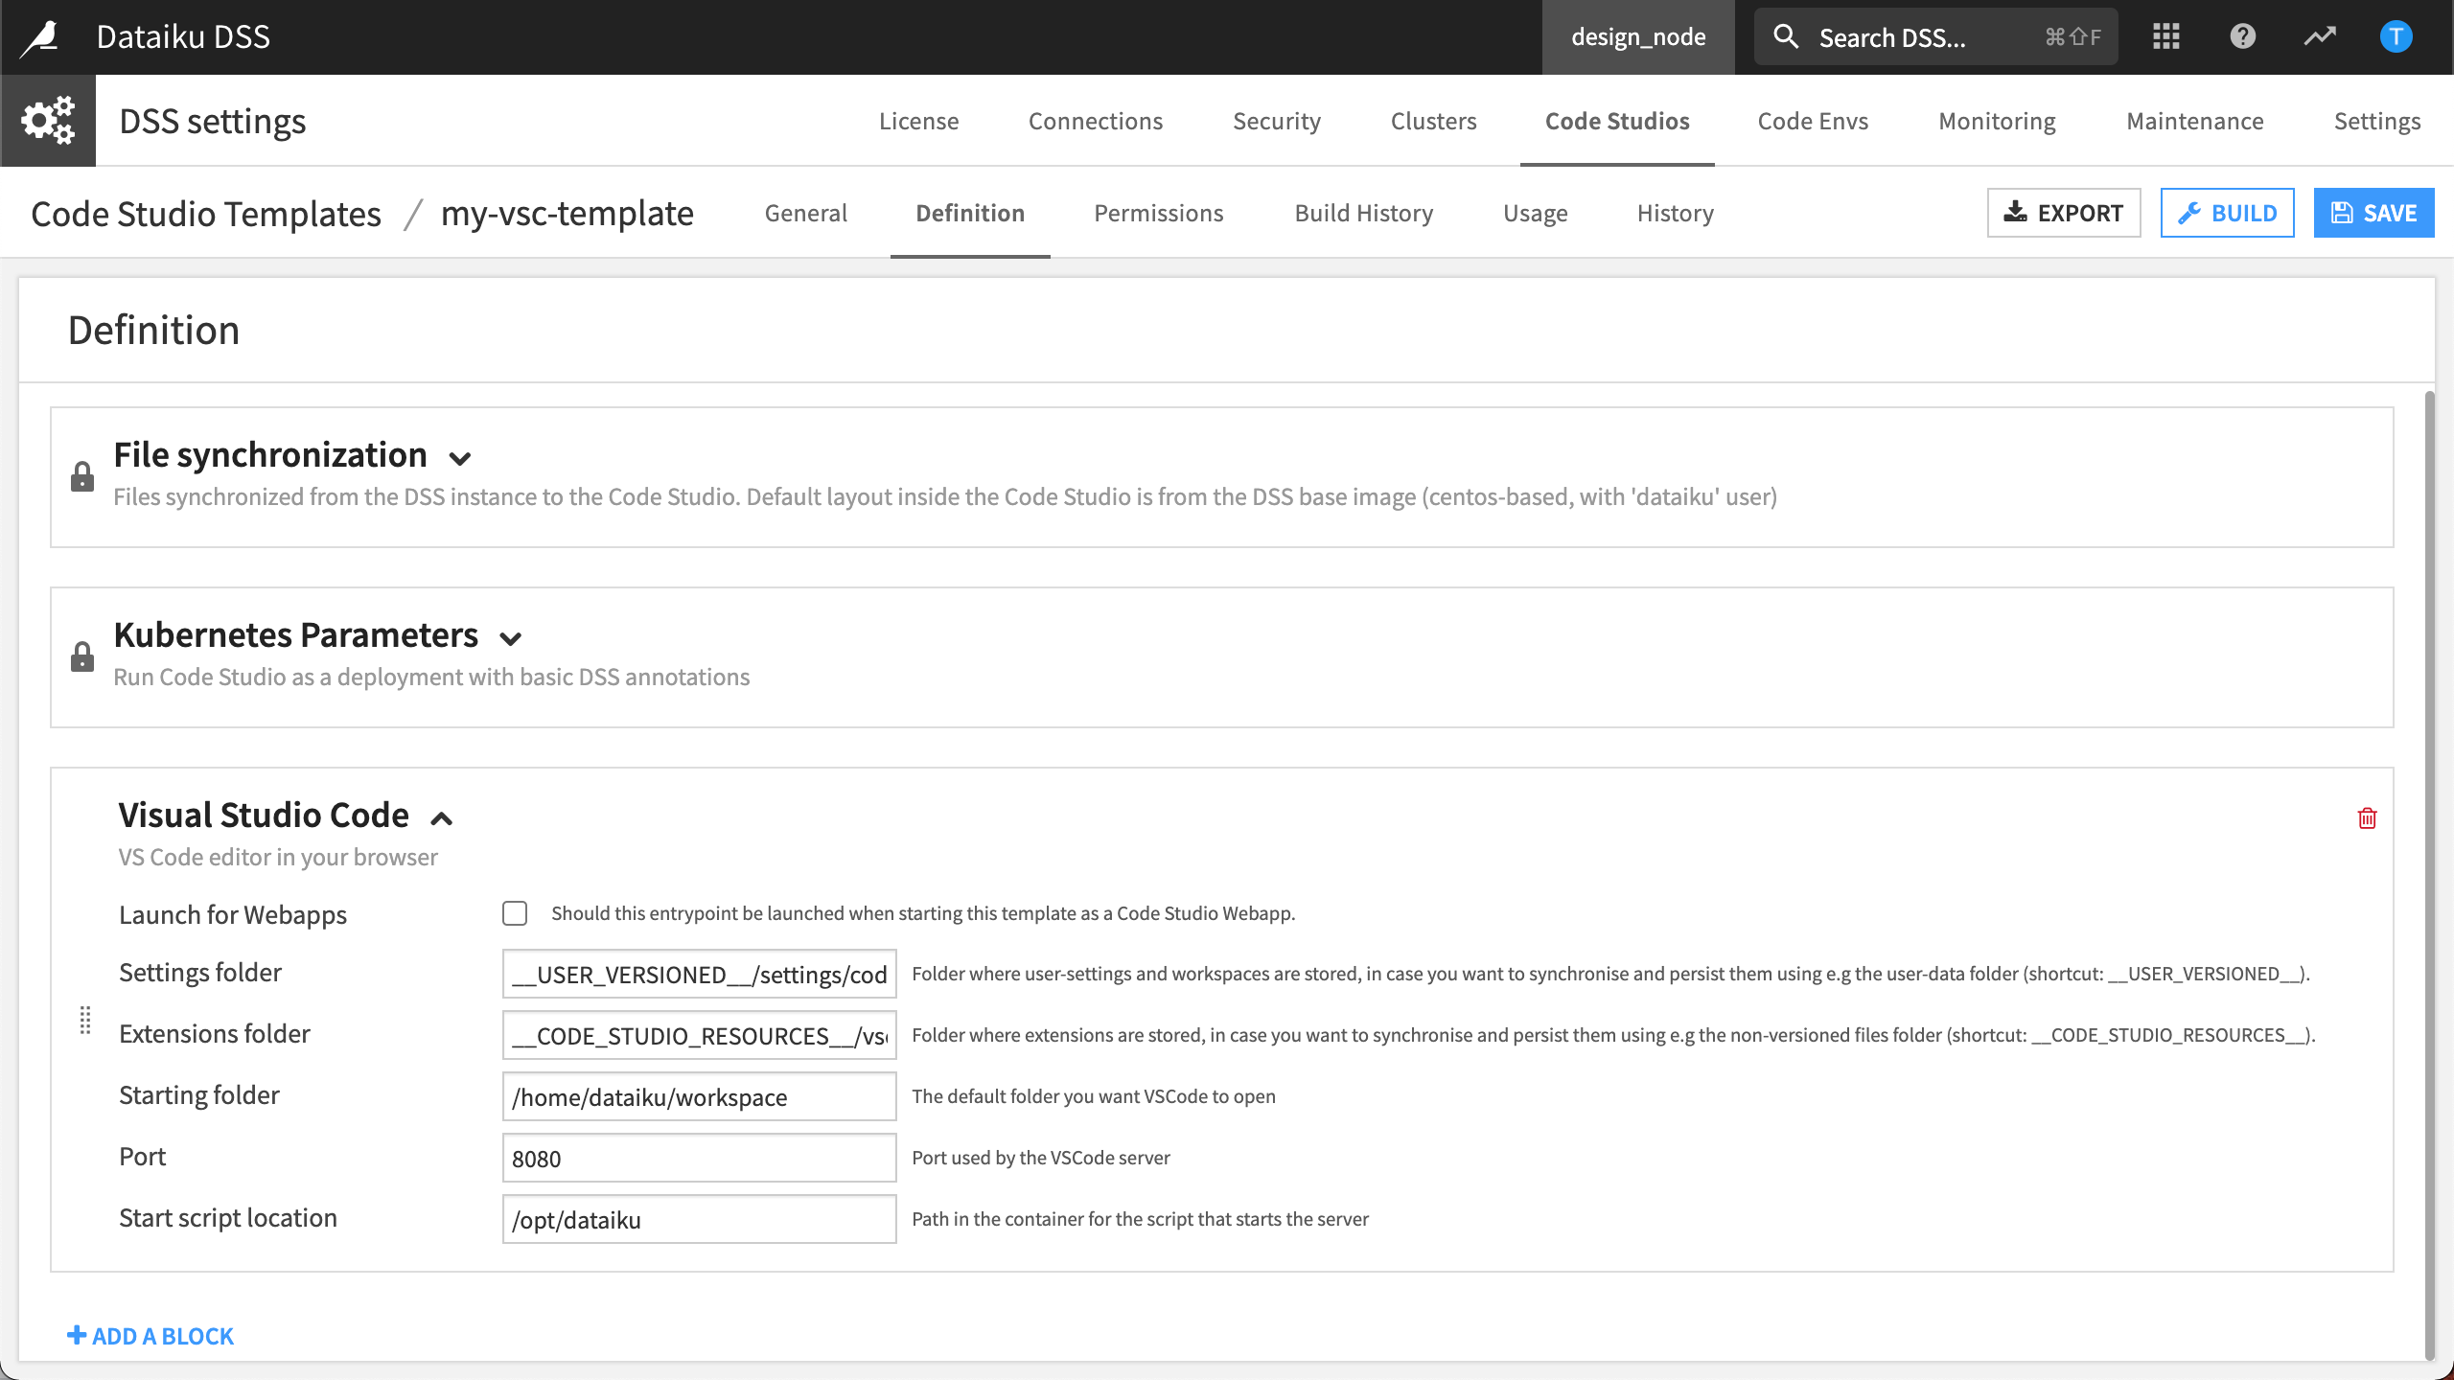Open the Usage template tab
The height and width of the screenshot is (1380, 2454).
tap(1536, 213)
